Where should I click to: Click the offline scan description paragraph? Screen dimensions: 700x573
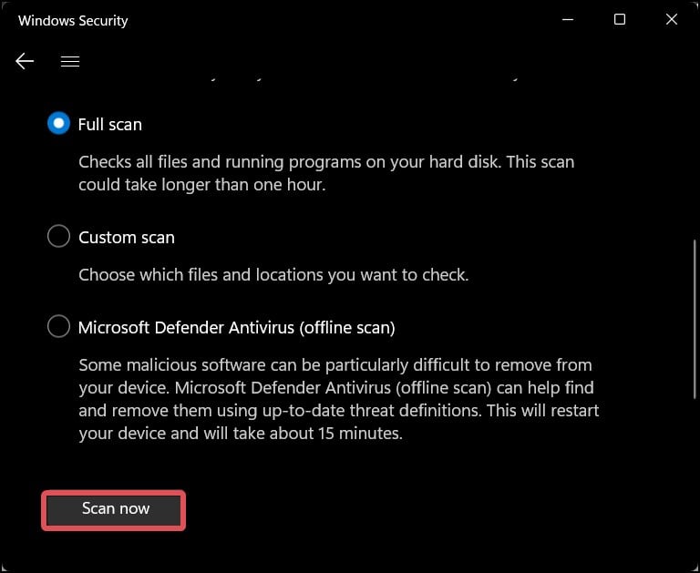point(337,399)
